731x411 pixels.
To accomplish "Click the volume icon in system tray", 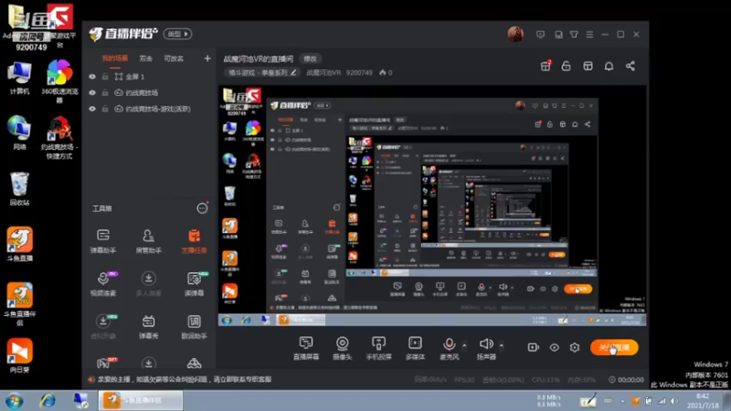I will (674, 401).
